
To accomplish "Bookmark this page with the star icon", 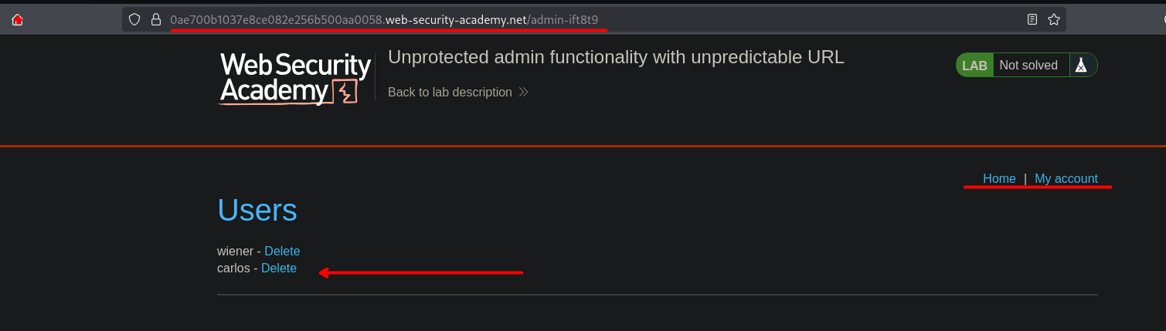I will coord(1054,20).
